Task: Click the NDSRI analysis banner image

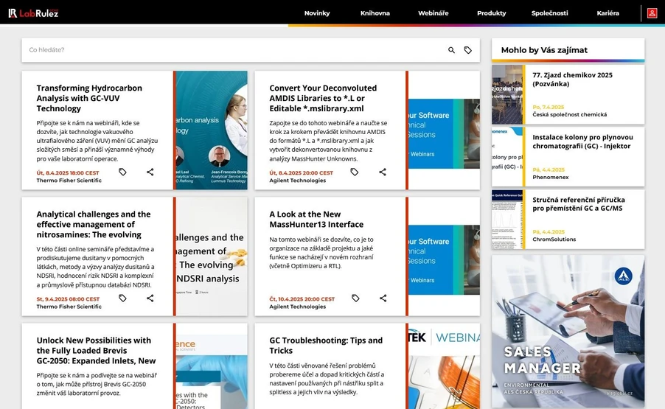Action: pyautogui.click(x=211, y=256)
